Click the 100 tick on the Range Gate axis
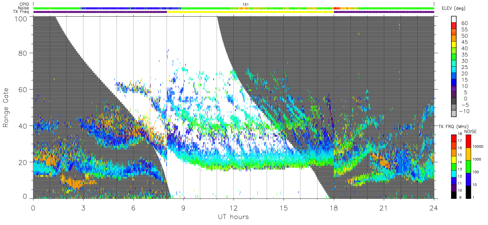Viewport: 488px width, 225px height. click(21, 19)
